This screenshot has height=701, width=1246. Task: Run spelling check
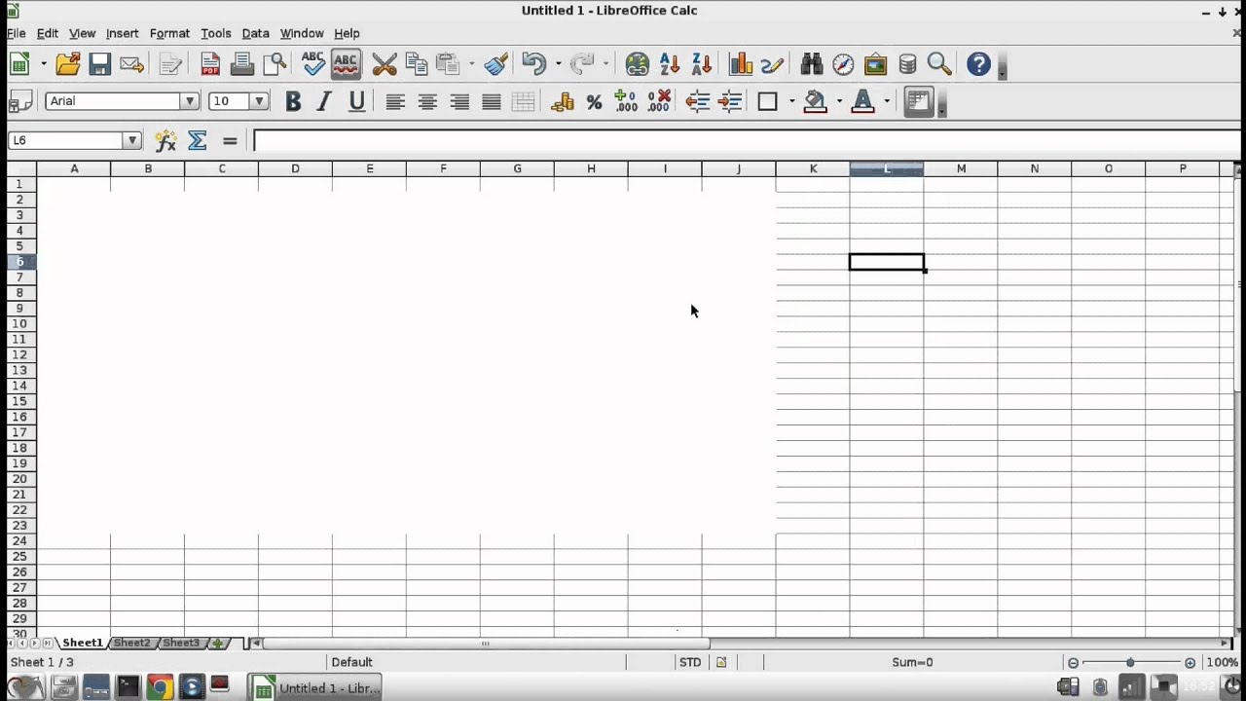click(x=313, y=64)
